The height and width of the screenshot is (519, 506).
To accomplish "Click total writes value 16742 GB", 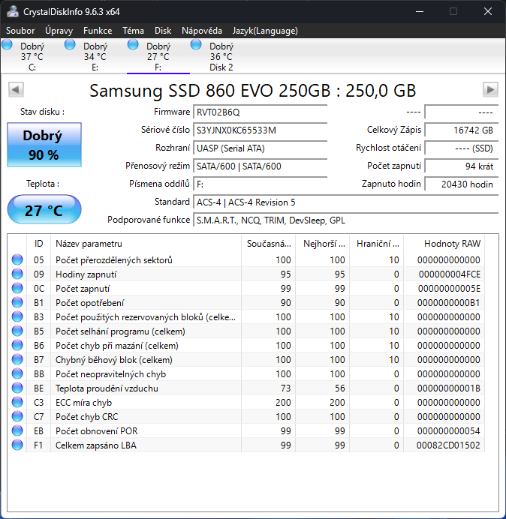I will (x=462, y=130).
